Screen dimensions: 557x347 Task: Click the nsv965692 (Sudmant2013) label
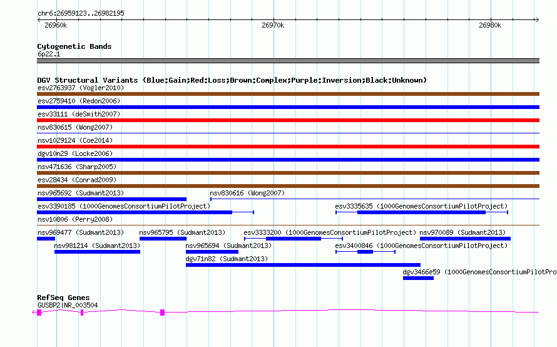pyautogui.click(x=81, y=193)
